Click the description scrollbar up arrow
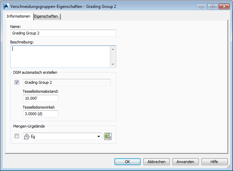 [x=113, y=49]
